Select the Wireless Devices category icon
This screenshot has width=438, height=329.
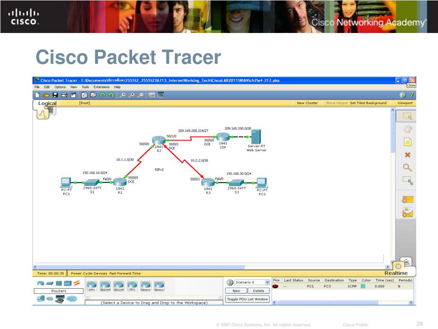(68, 284)
